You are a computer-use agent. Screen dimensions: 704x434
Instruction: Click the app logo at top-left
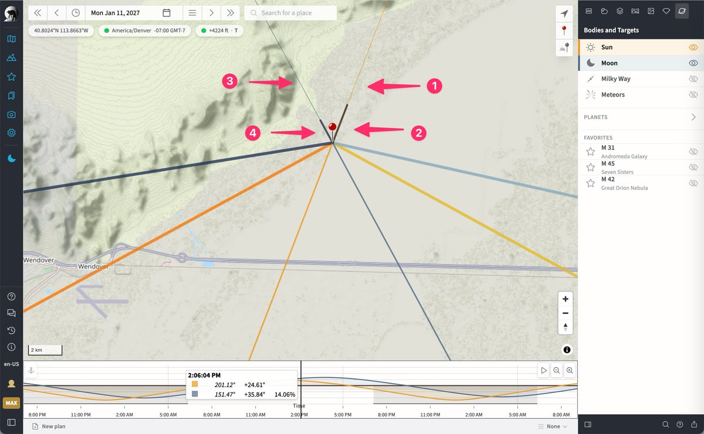(11, 13)
